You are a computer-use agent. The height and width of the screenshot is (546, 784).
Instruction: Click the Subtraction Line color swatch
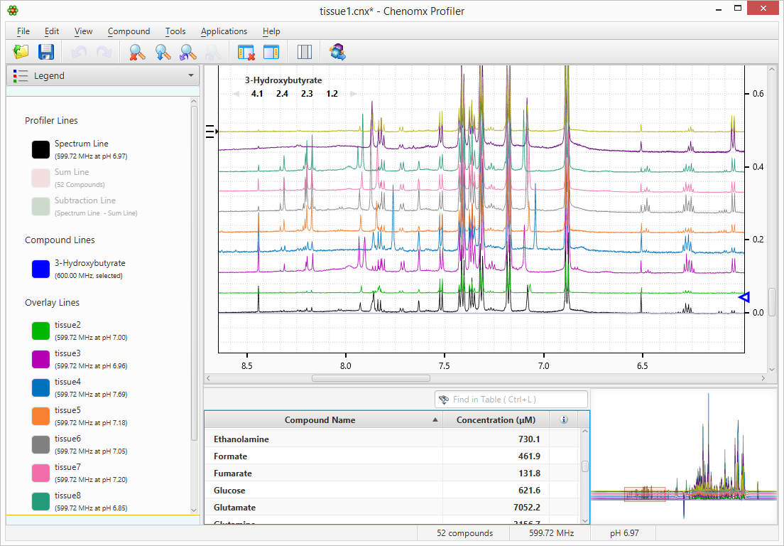click(40, 206)
